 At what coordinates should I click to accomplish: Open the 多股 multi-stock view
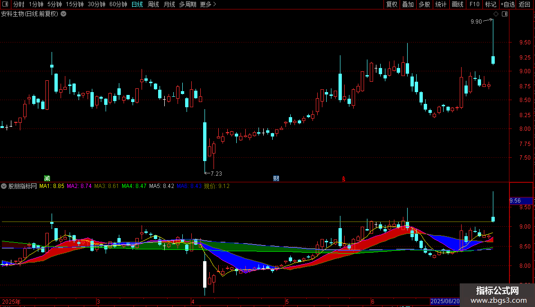pyautogui.click(x=424, y=4)
